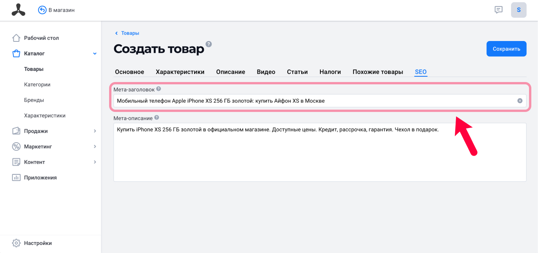Switch to Похожие товары tab
This screenshot has height=253, width=539.
(x=378, y=72)
